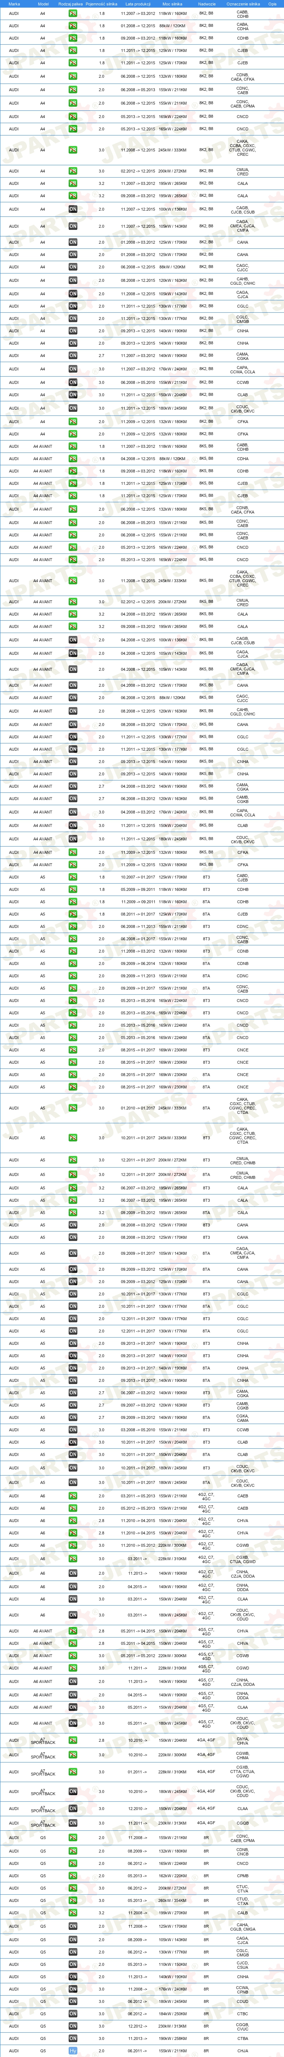Click the Opis column header
The image size is (284, 2057).
click(x=273, y=4)
